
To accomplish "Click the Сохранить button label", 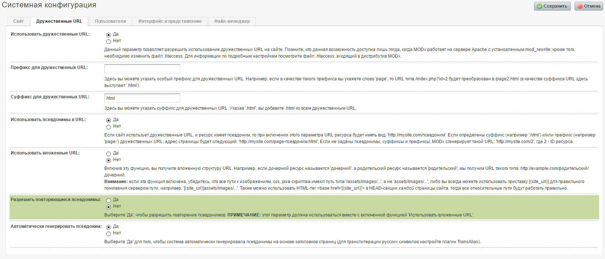I will (555, 6).
